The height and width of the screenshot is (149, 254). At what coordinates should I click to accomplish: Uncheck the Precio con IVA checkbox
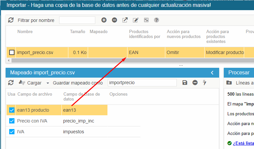pos(12,121)
